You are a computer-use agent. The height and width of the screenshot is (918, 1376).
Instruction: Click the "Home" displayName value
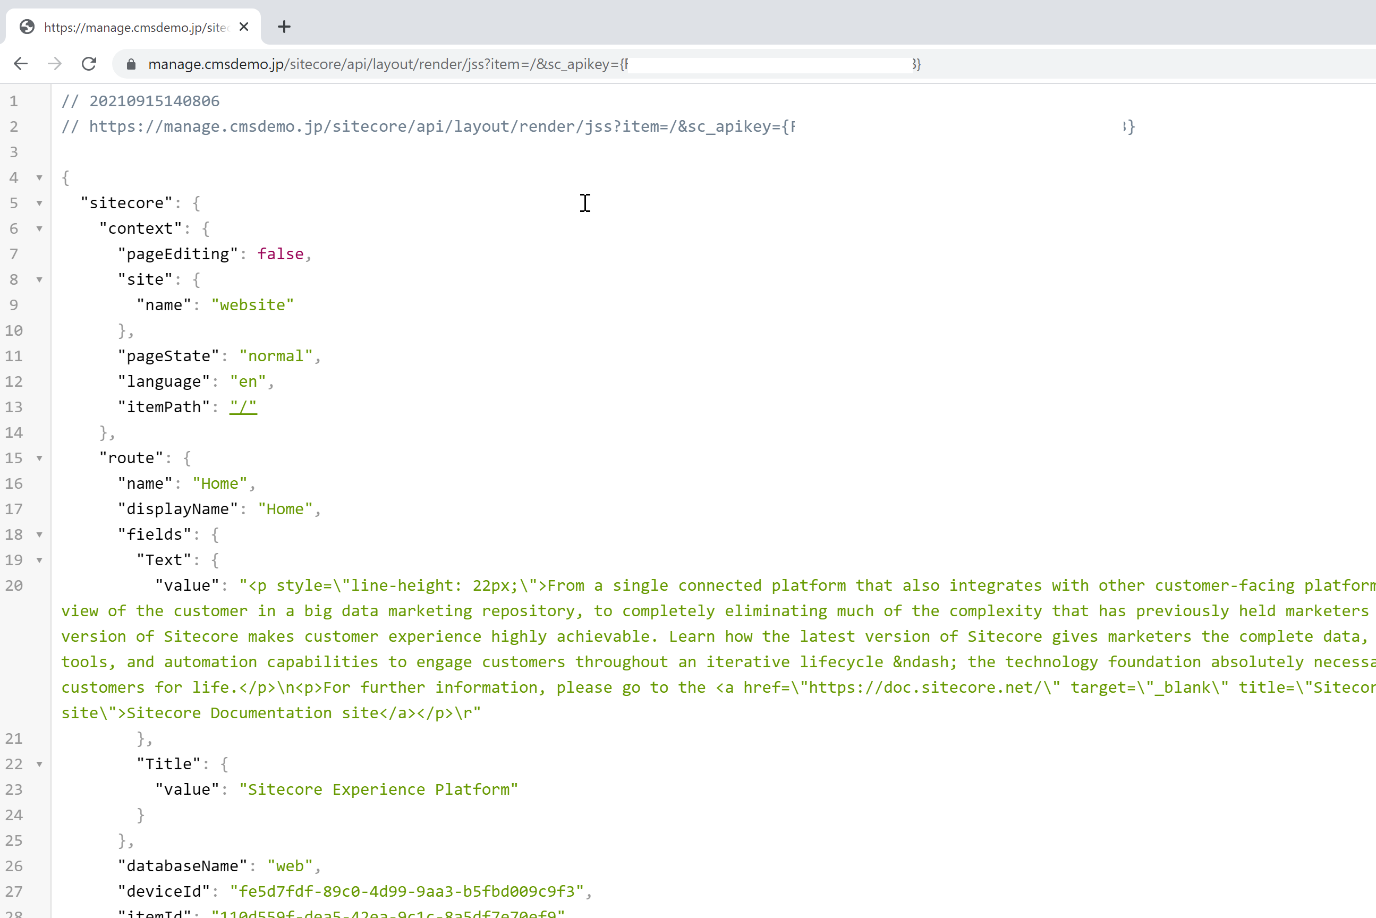point(285,509)
